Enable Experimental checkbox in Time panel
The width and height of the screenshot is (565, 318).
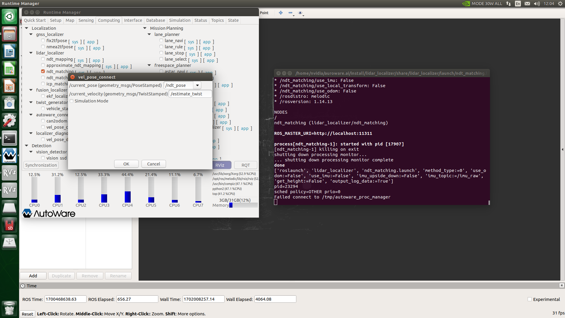(x=530, y=299)
